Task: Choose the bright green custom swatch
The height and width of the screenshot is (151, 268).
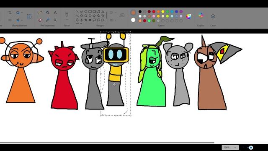Action: click(x=149, y=21)
